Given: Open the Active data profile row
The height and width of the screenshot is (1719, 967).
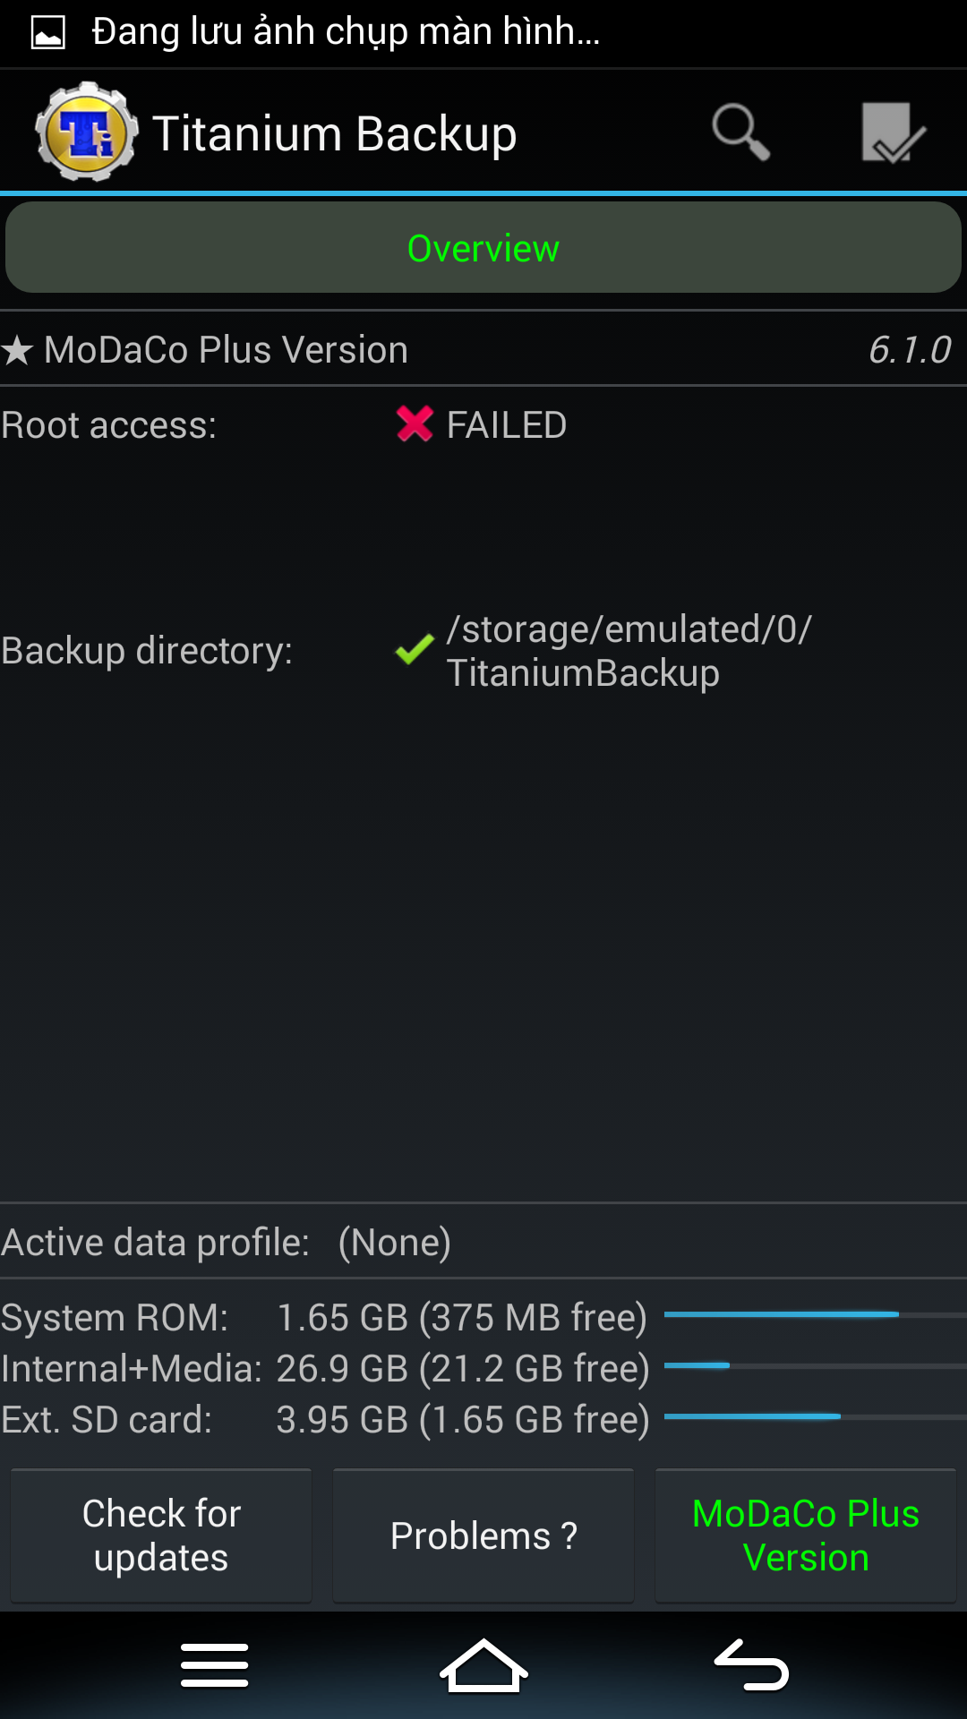Looking at the screenshot, I should pyautogui.click(x=483, y=1242).
